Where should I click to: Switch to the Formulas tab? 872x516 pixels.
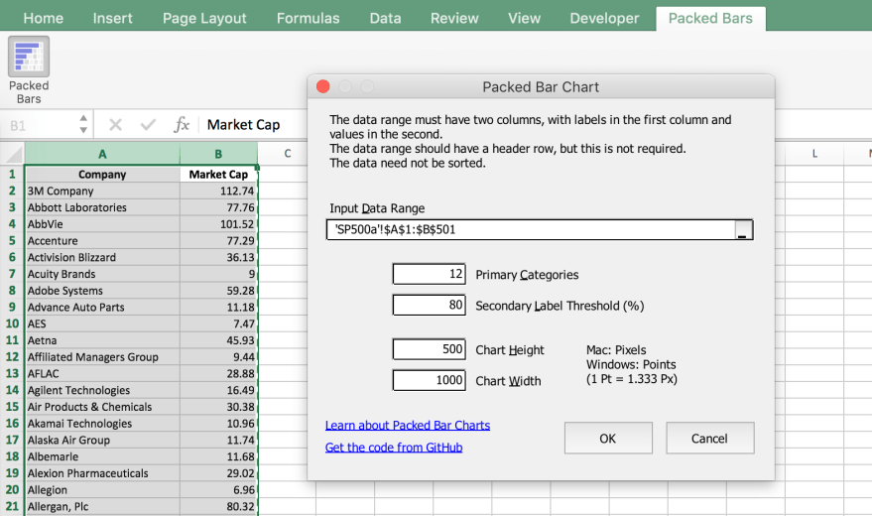pos(308,18)
